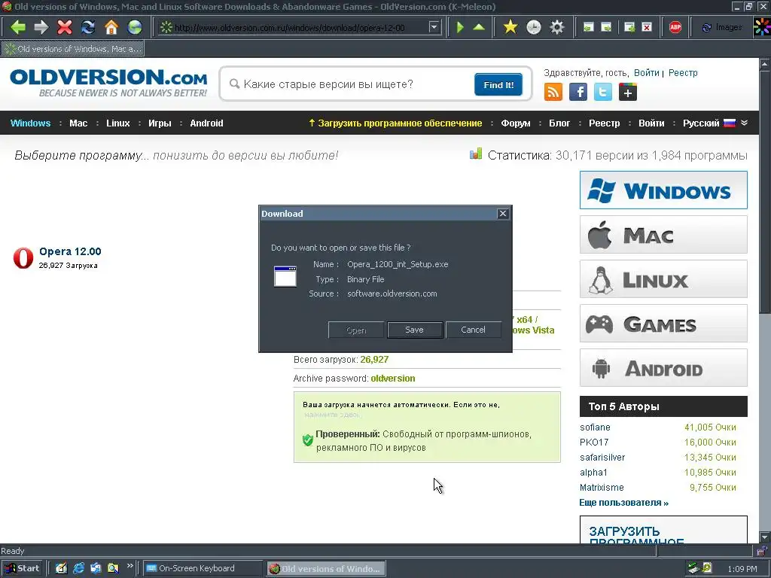
Task: Switch to previous tab with toolbar icon
Action: tap(588, 28)
